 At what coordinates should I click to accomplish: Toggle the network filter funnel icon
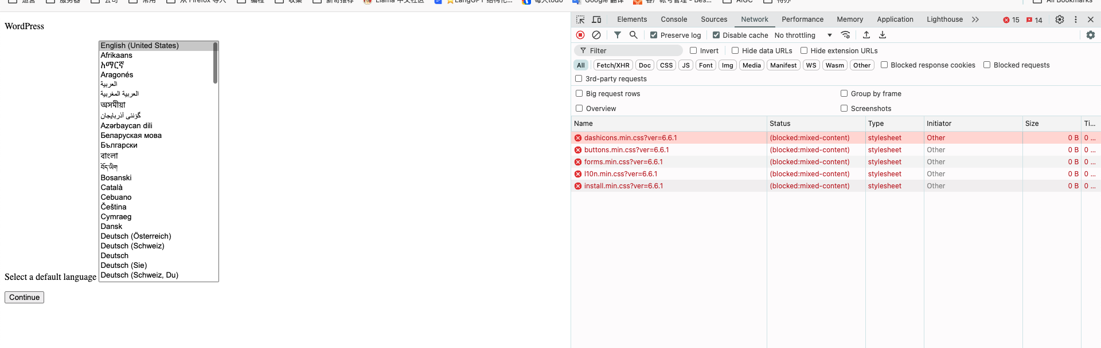(x=618, y=35)
